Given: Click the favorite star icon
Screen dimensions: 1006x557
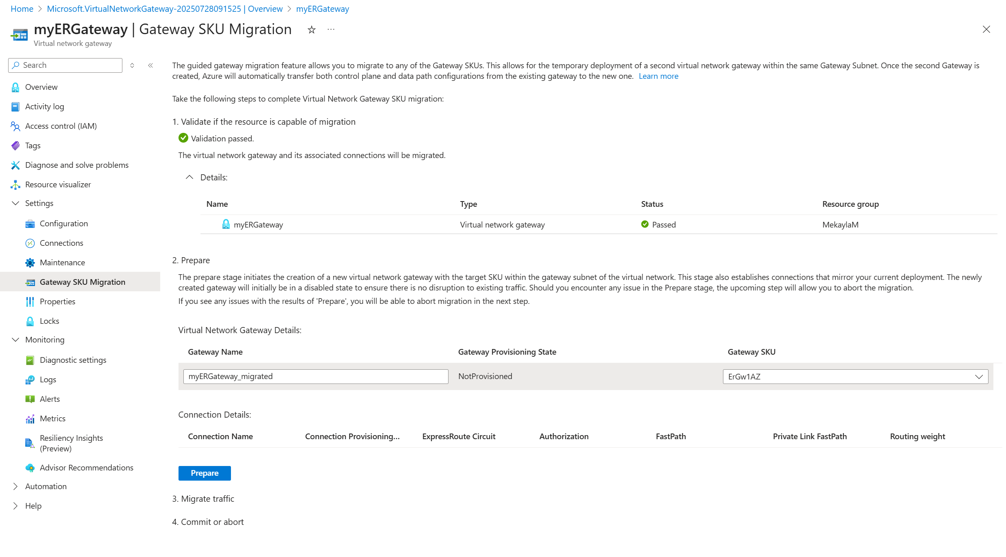Looking at the screenshot, I should (311, 30).
